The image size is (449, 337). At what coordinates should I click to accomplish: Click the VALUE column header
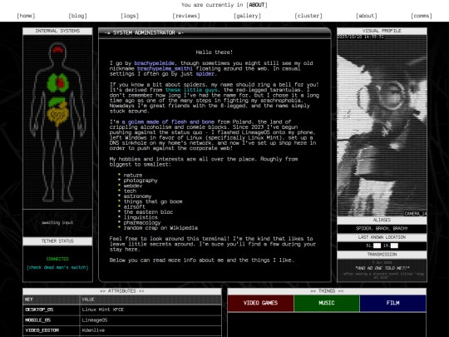(x=150, y=300)
